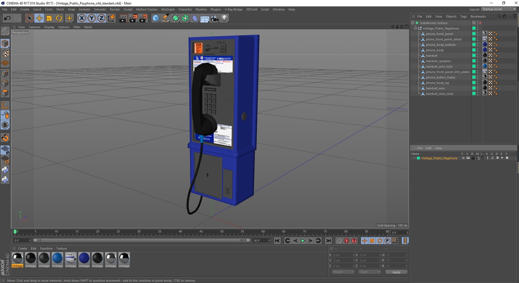Activate the Scale tool
The width and height of the screenshot is (519, 283).
click(x=49, y=18)
